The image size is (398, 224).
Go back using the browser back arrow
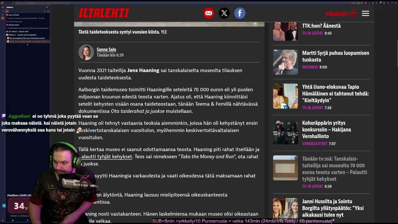[6, 3]
